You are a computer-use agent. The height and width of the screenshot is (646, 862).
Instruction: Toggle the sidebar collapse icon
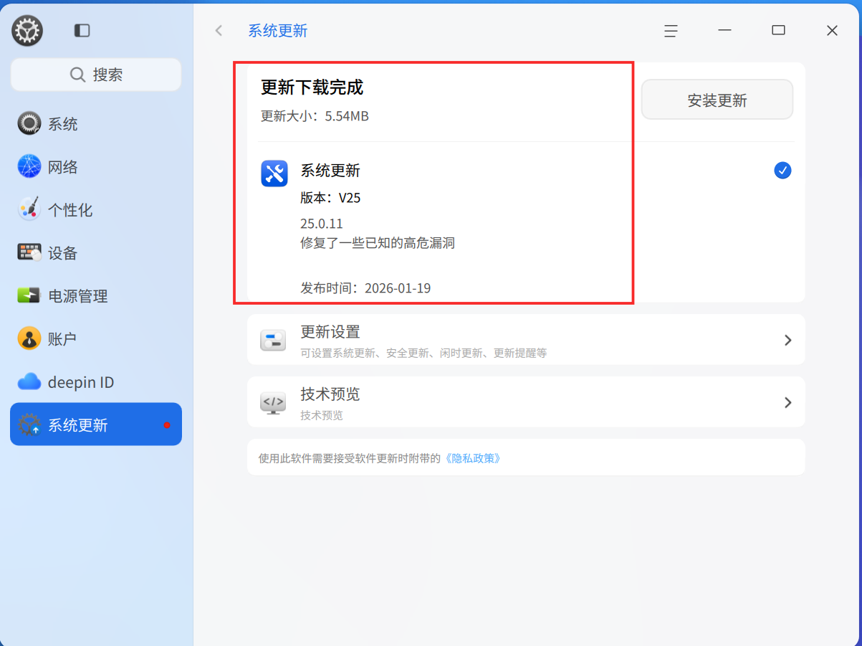click(x=82, y=31)
